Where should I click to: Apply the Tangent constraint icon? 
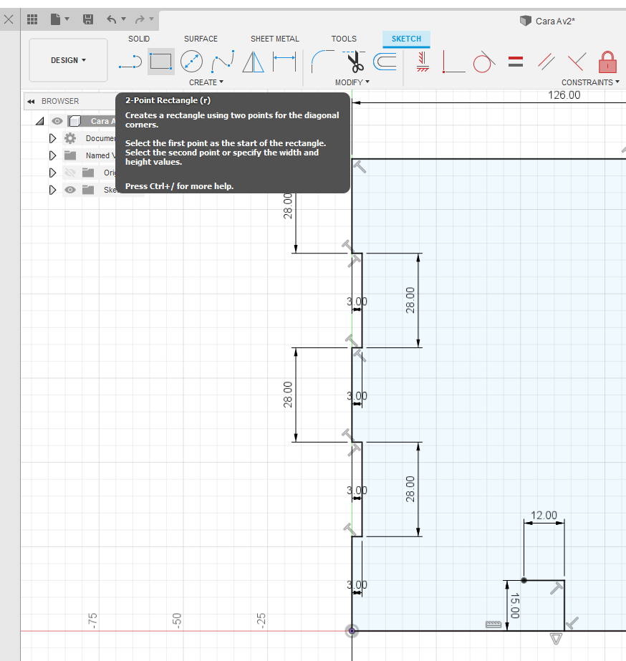click(x=483, y=62)
